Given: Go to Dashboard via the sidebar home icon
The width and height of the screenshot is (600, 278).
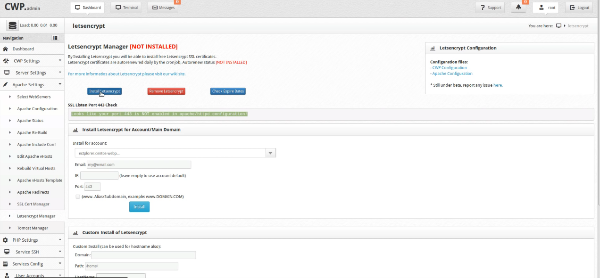Looking at the screenshot, I should 6,49.
